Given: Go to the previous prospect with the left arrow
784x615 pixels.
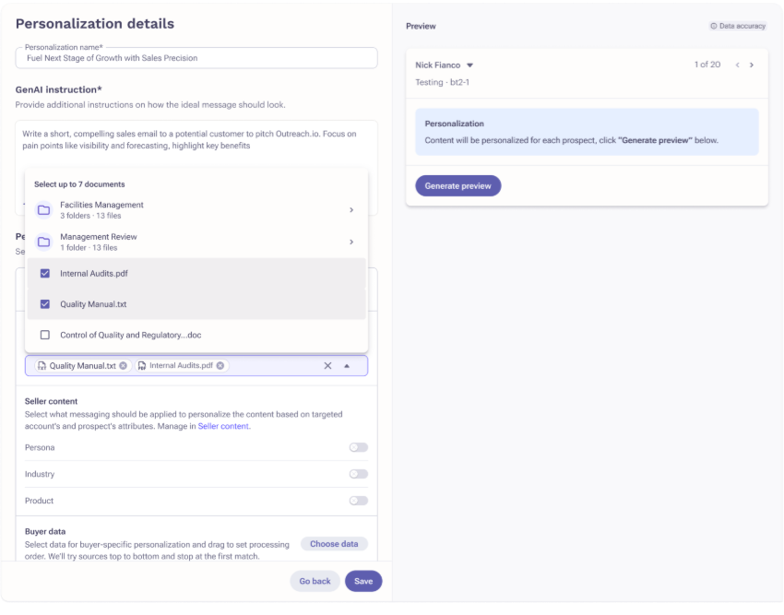Looking at the screenshot, I should click(737, 65).
